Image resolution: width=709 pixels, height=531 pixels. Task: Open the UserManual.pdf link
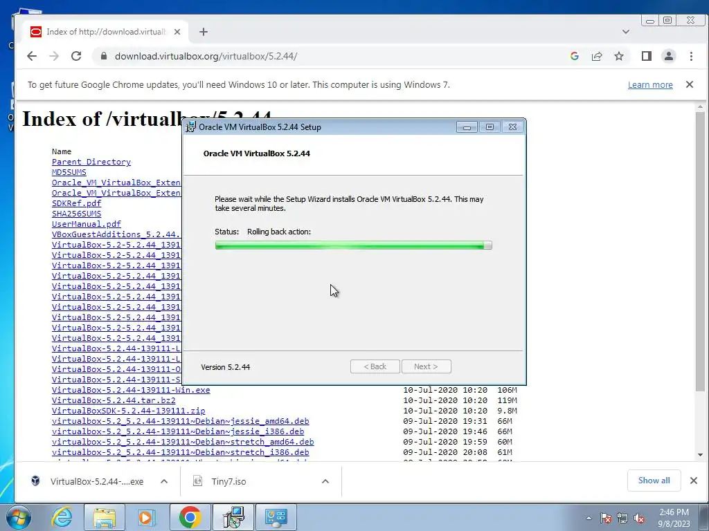[87, 224]
